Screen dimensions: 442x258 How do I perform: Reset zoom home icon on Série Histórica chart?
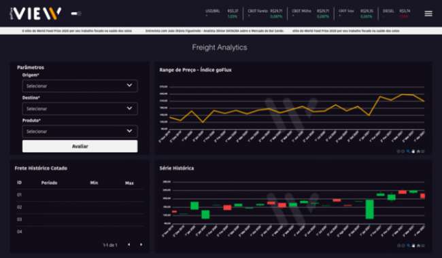418,246
